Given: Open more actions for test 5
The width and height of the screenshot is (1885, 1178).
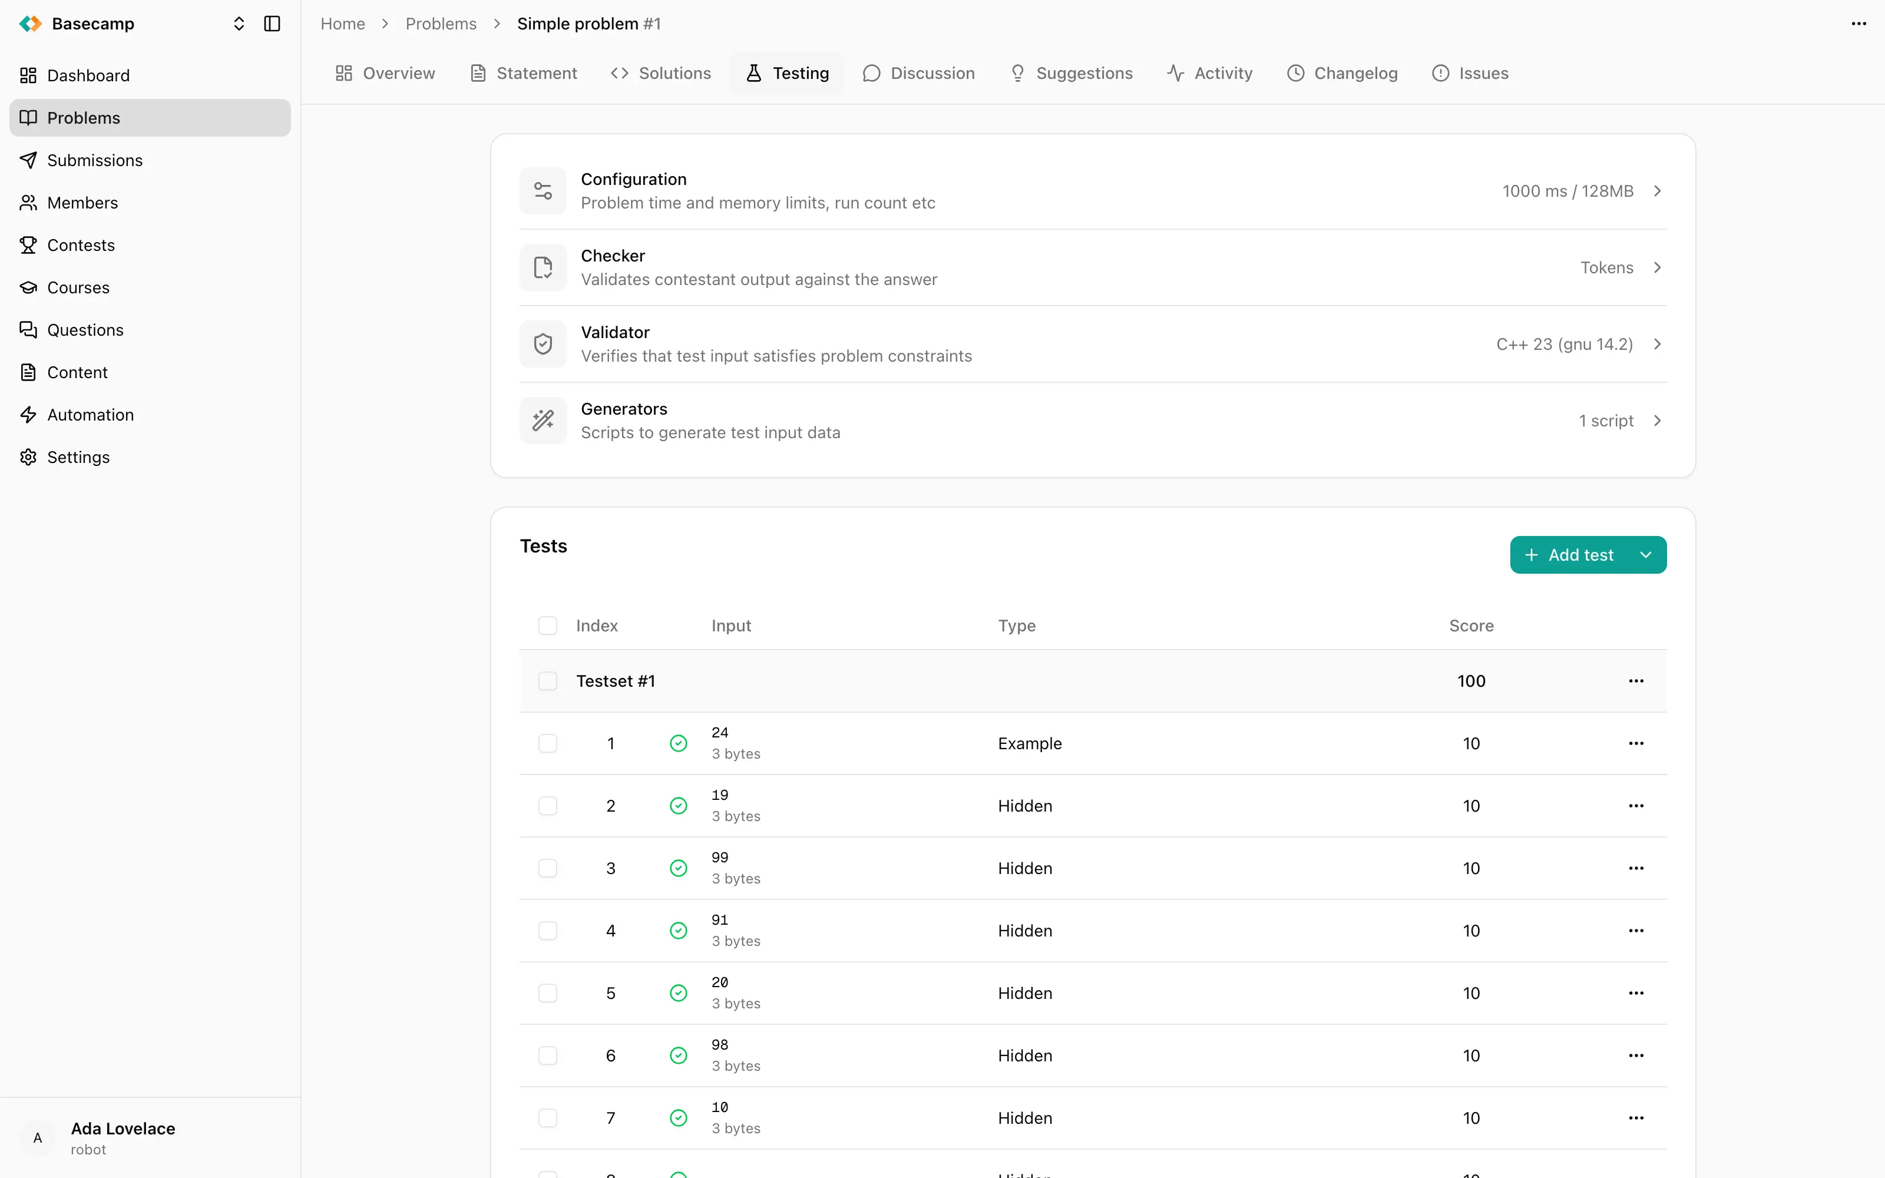Looking at the screenshot, I should (x=1636, y=992).
